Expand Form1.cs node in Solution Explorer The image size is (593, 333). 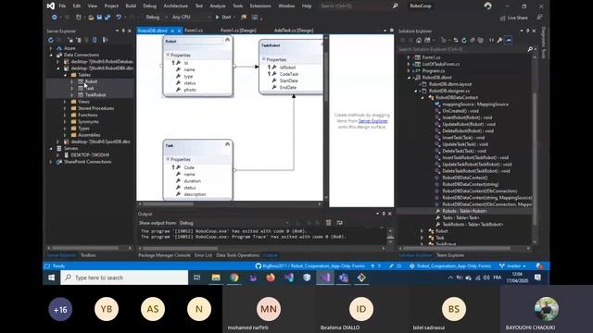tap(409, 57)
